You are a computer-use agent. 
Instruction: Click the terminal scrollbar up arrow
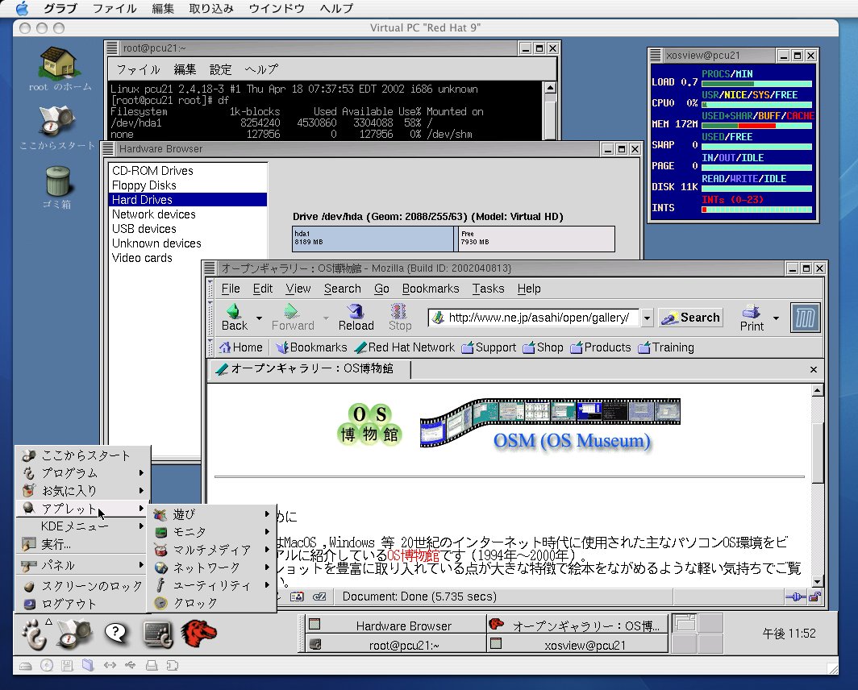(x=550, y=88)
